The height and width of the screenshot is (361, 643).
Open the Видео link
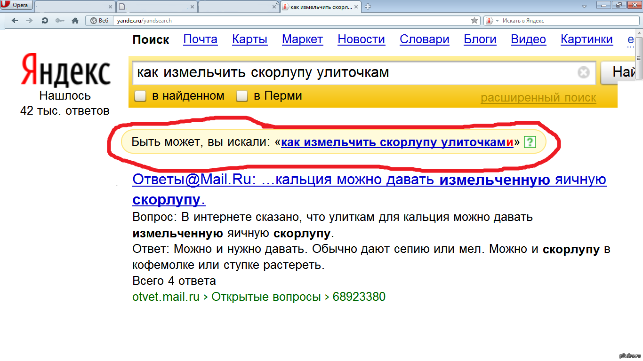pyautogui.click(x=529, y=39)
